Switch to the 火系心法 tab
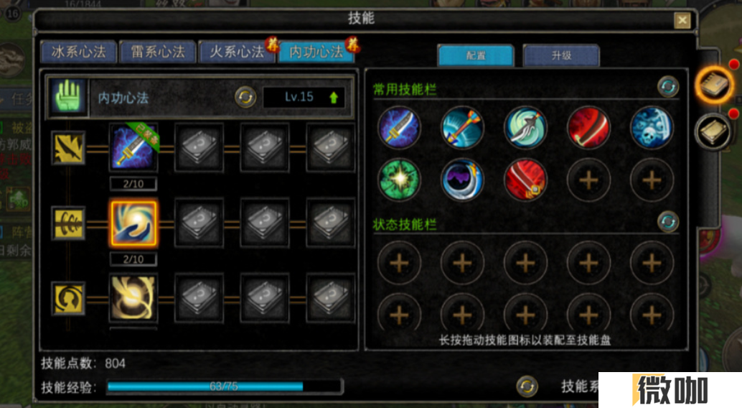The width and height of the screenshot is (742, 408). coord(237,52)
